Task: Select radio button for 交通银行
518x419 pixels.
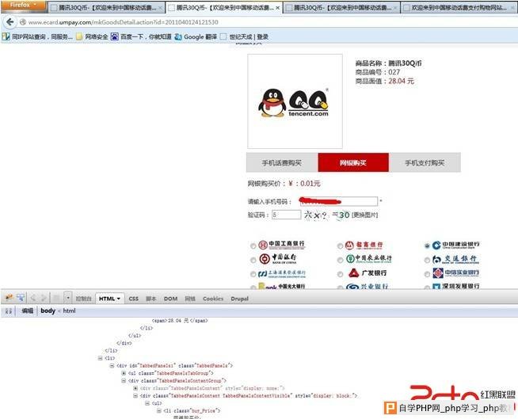Action: (427, 261)
